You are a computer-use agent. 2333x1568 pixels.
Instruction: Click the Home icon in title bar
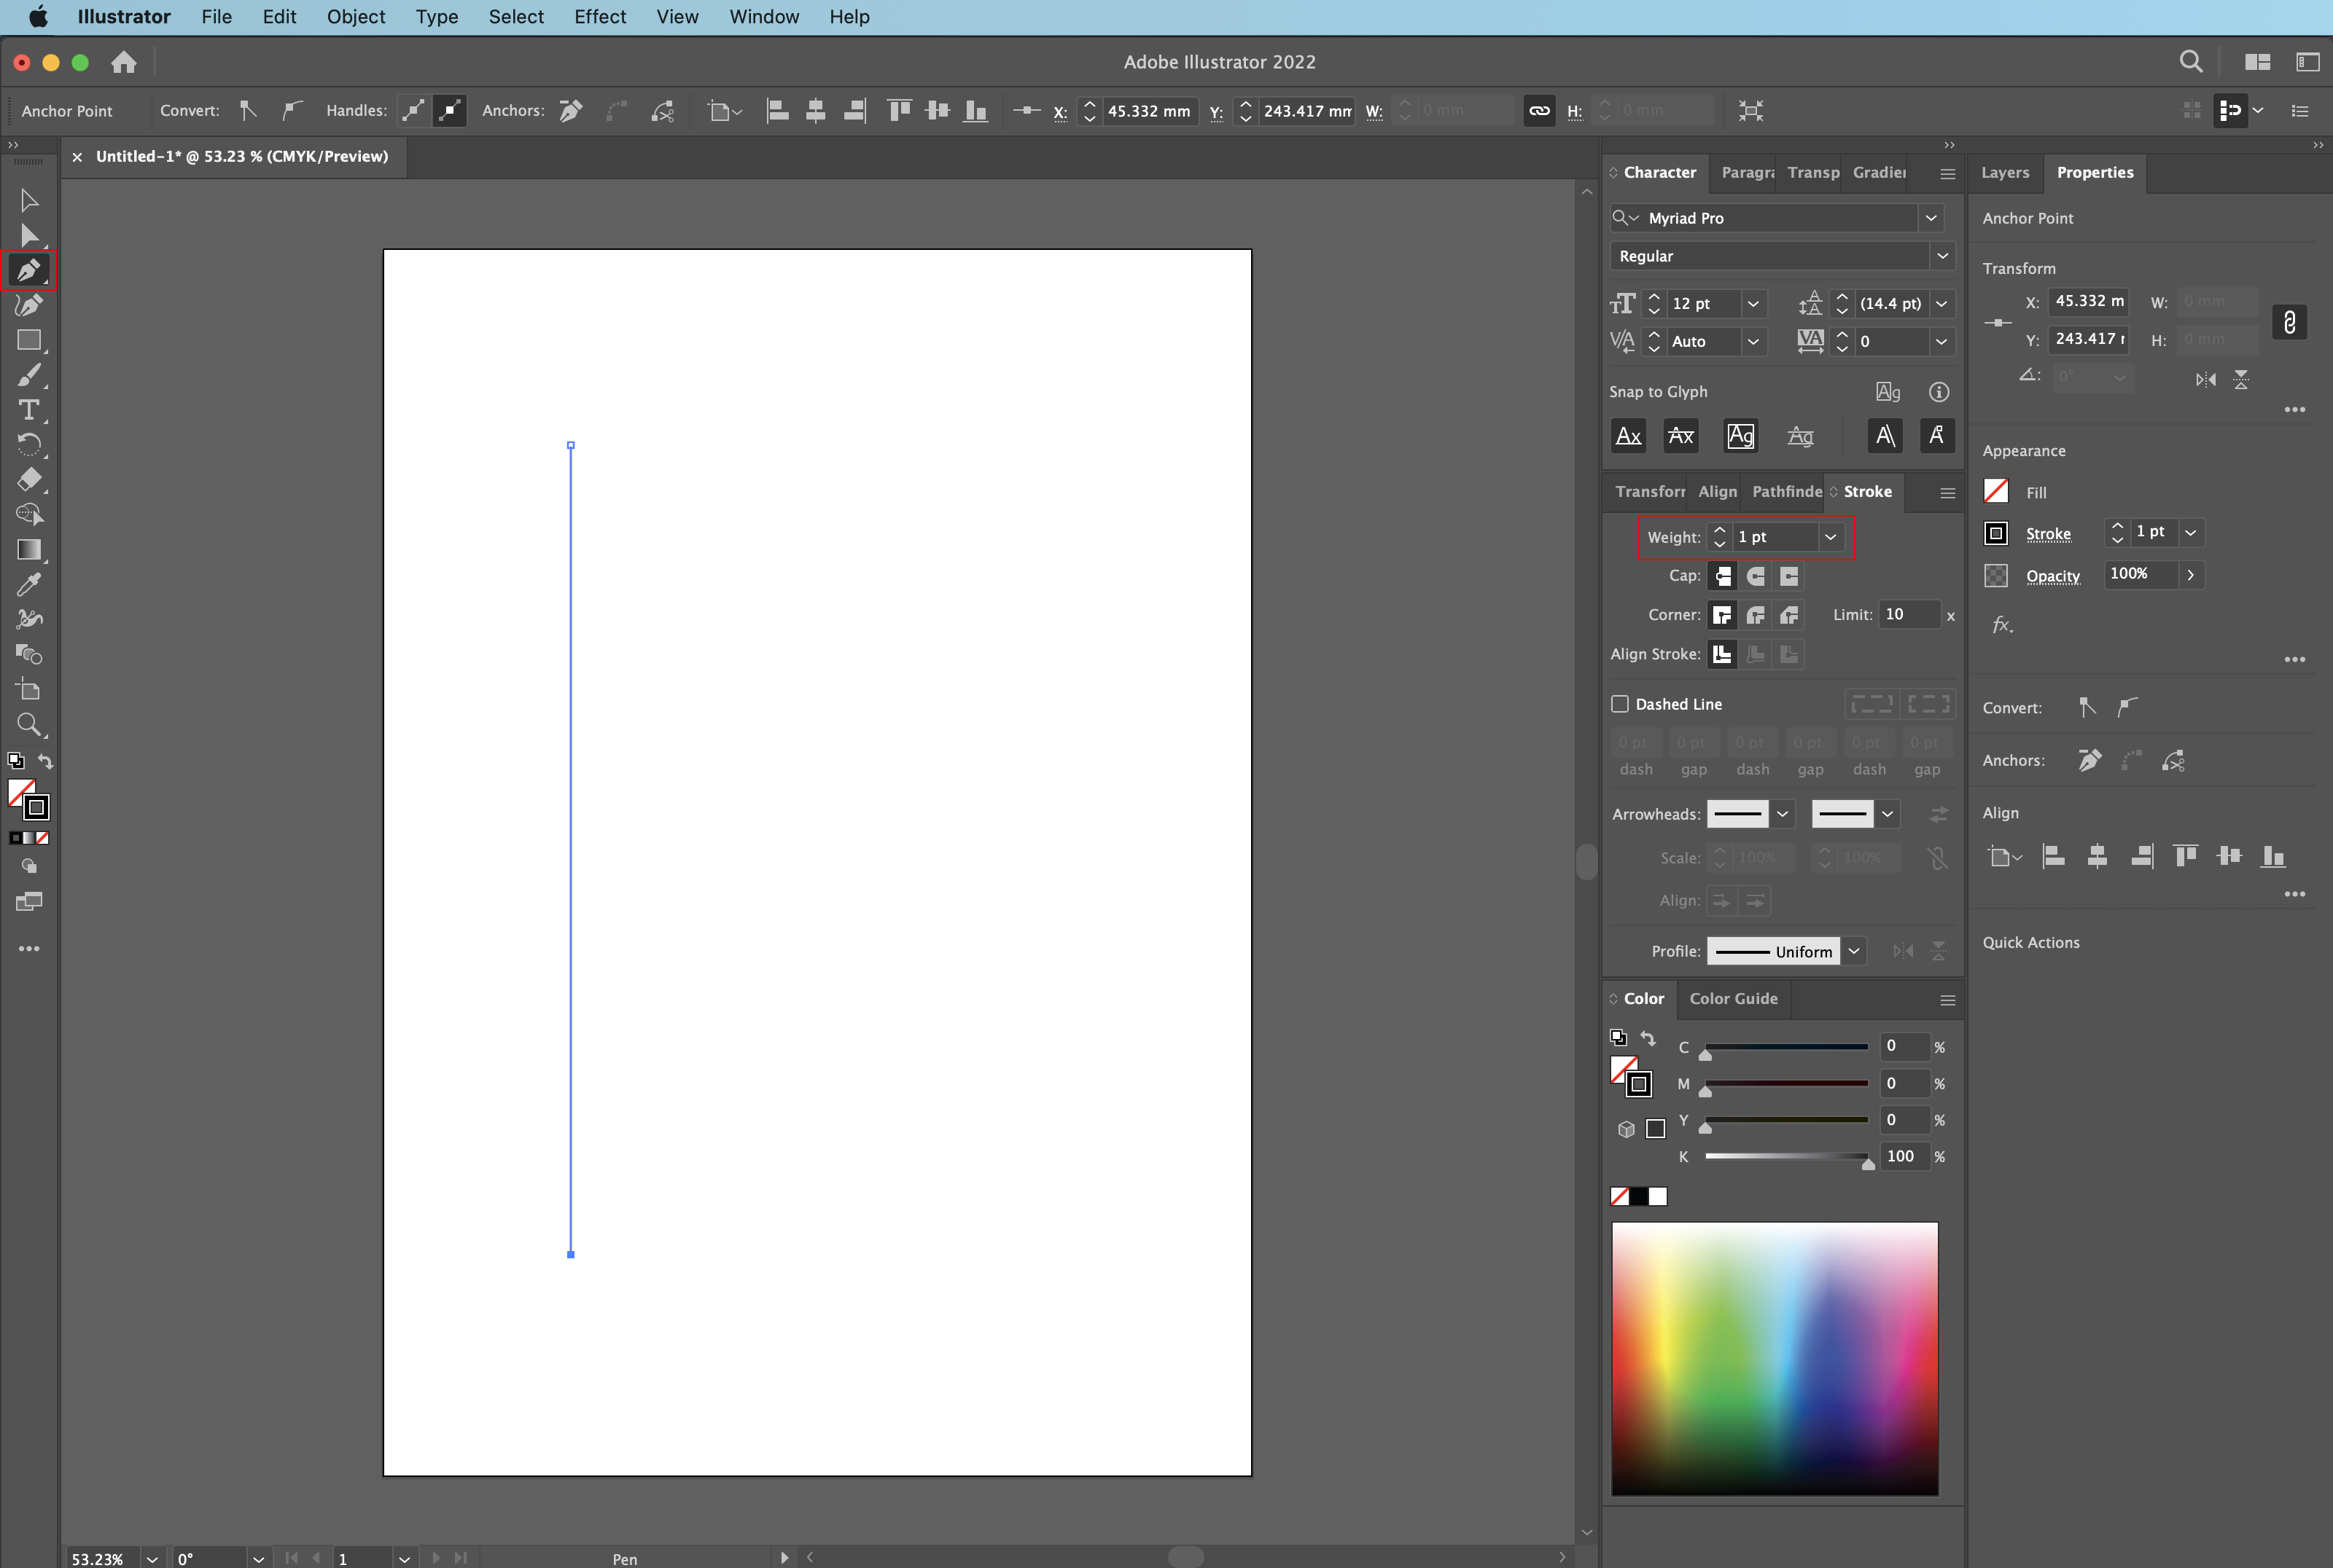(x=124, y=62)
